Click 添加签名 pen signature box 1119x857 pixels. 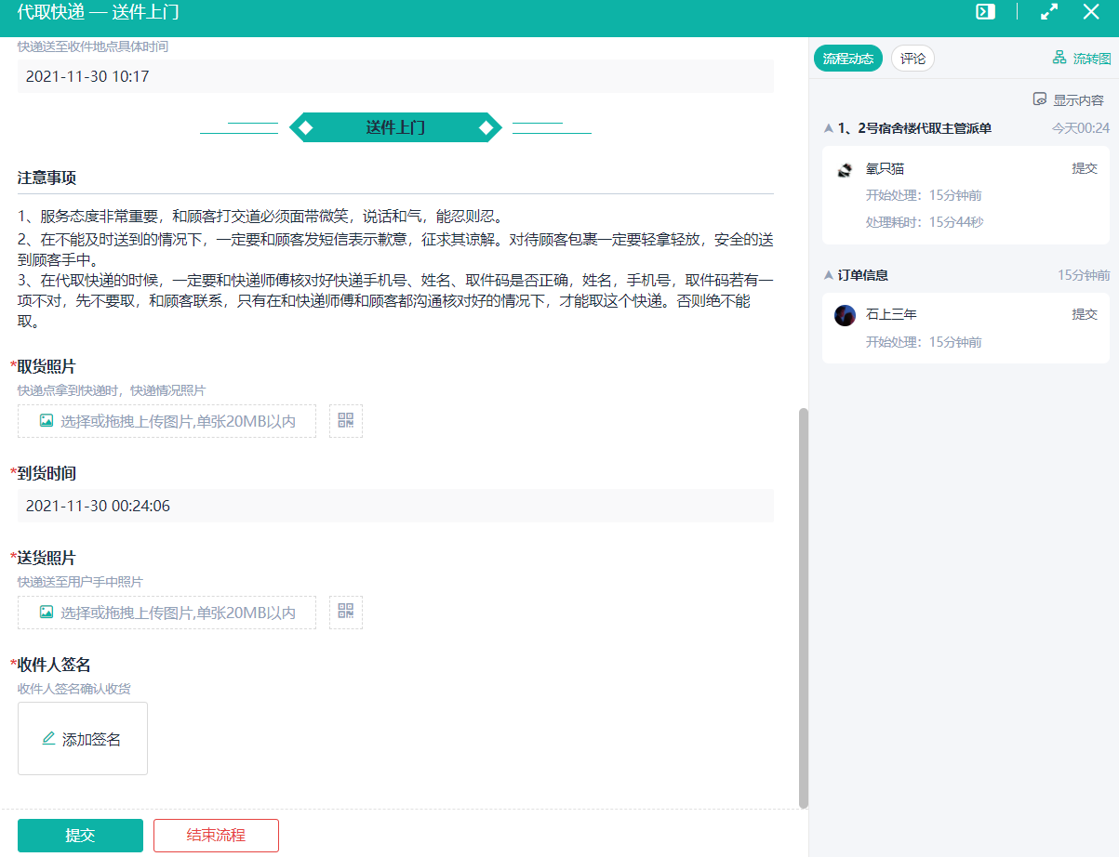[x=83, y=739]
